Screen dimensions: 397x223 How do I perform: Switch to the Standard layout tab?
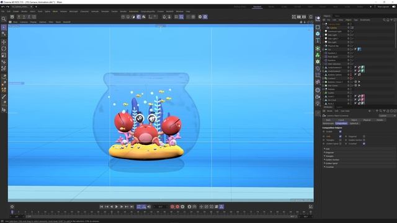[257, 7]
